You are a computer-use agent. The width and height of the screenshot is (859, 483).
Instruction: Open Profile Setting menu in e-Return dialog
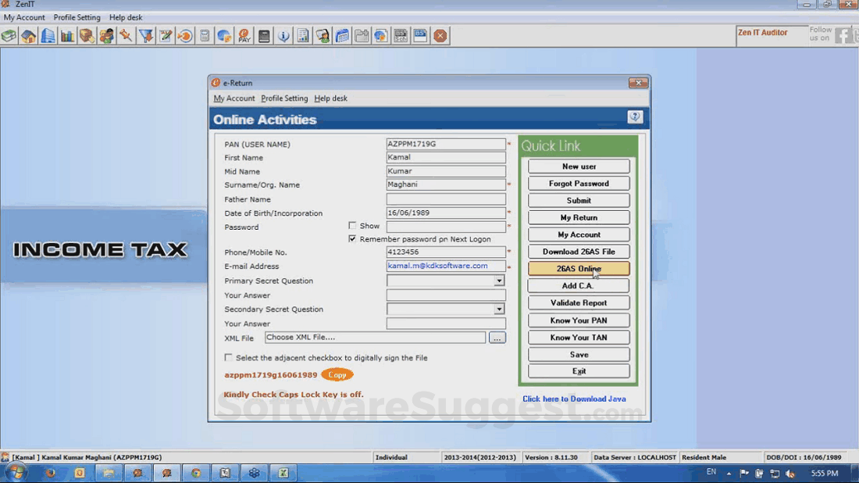[284, 98]
